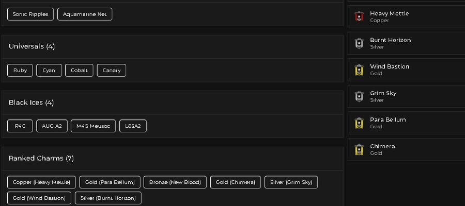This screenshot has width=465, height=206.
Task: Select the Sonic Ripples tag
Action: [x=30, y=14]
